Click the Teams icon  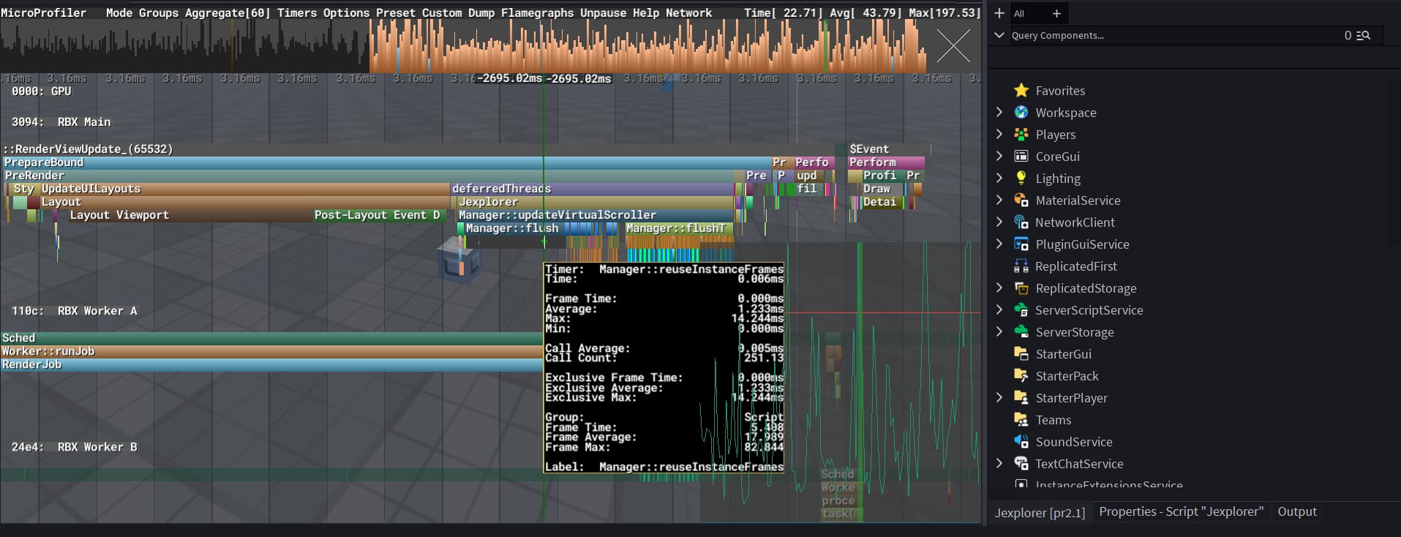pos(1021,420)
